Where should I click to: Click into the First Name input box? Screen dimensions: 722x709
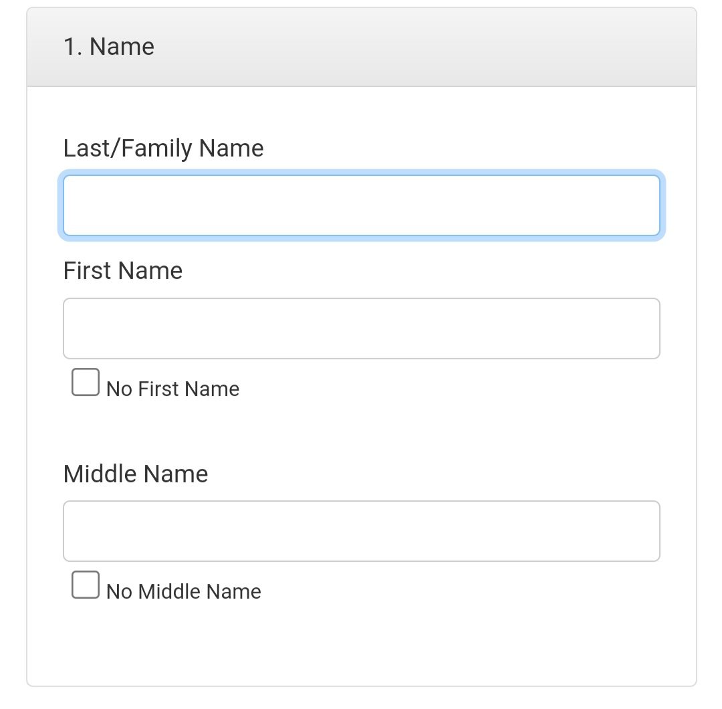click(361, 328)
